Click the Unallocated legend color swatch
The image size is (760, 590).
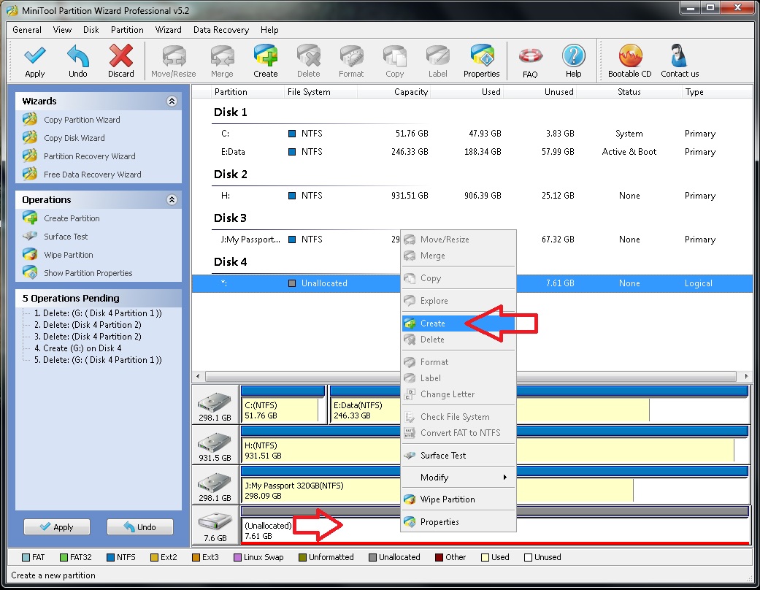coord(372,558)
